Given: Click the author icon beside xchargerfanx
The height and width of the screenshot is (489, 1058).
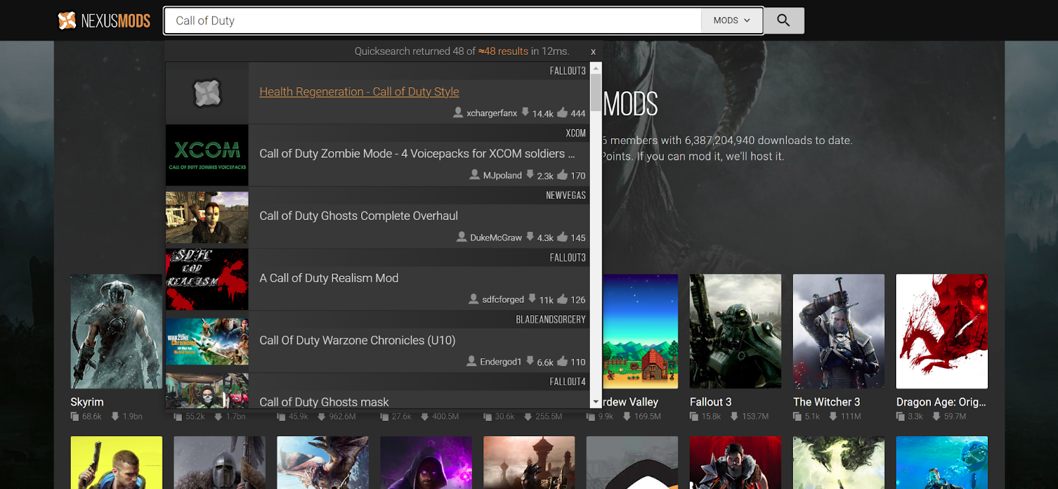Looking at the screenshot, I should click(x=458, y=112).
